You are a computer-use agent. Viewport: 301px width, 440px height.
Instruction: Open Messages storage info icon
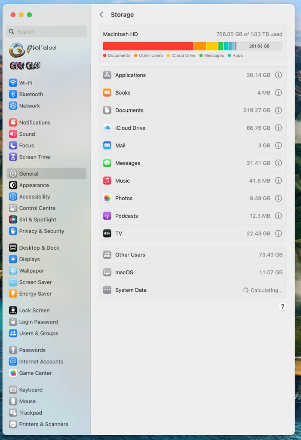coord(278,163)
